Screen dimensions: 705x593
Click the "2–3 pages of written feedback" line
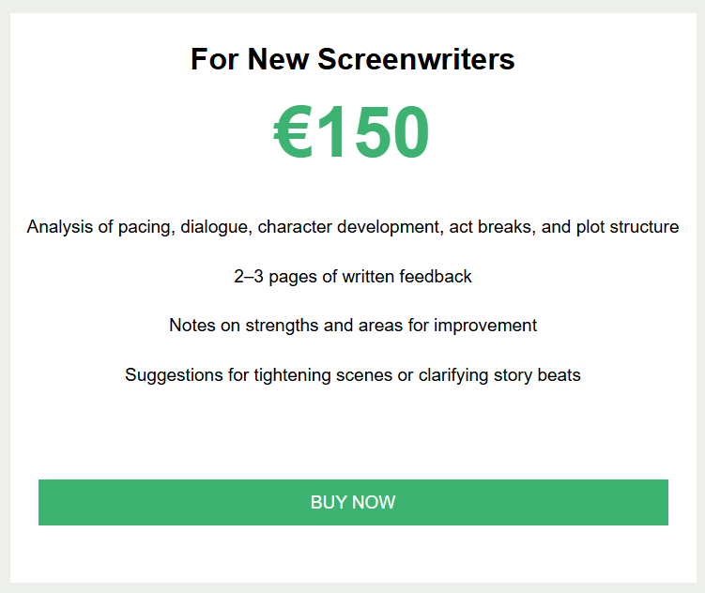352,277
